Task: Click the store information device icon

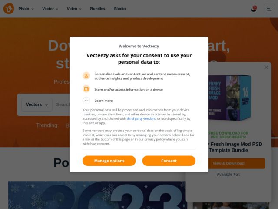Action: (86, 89)
